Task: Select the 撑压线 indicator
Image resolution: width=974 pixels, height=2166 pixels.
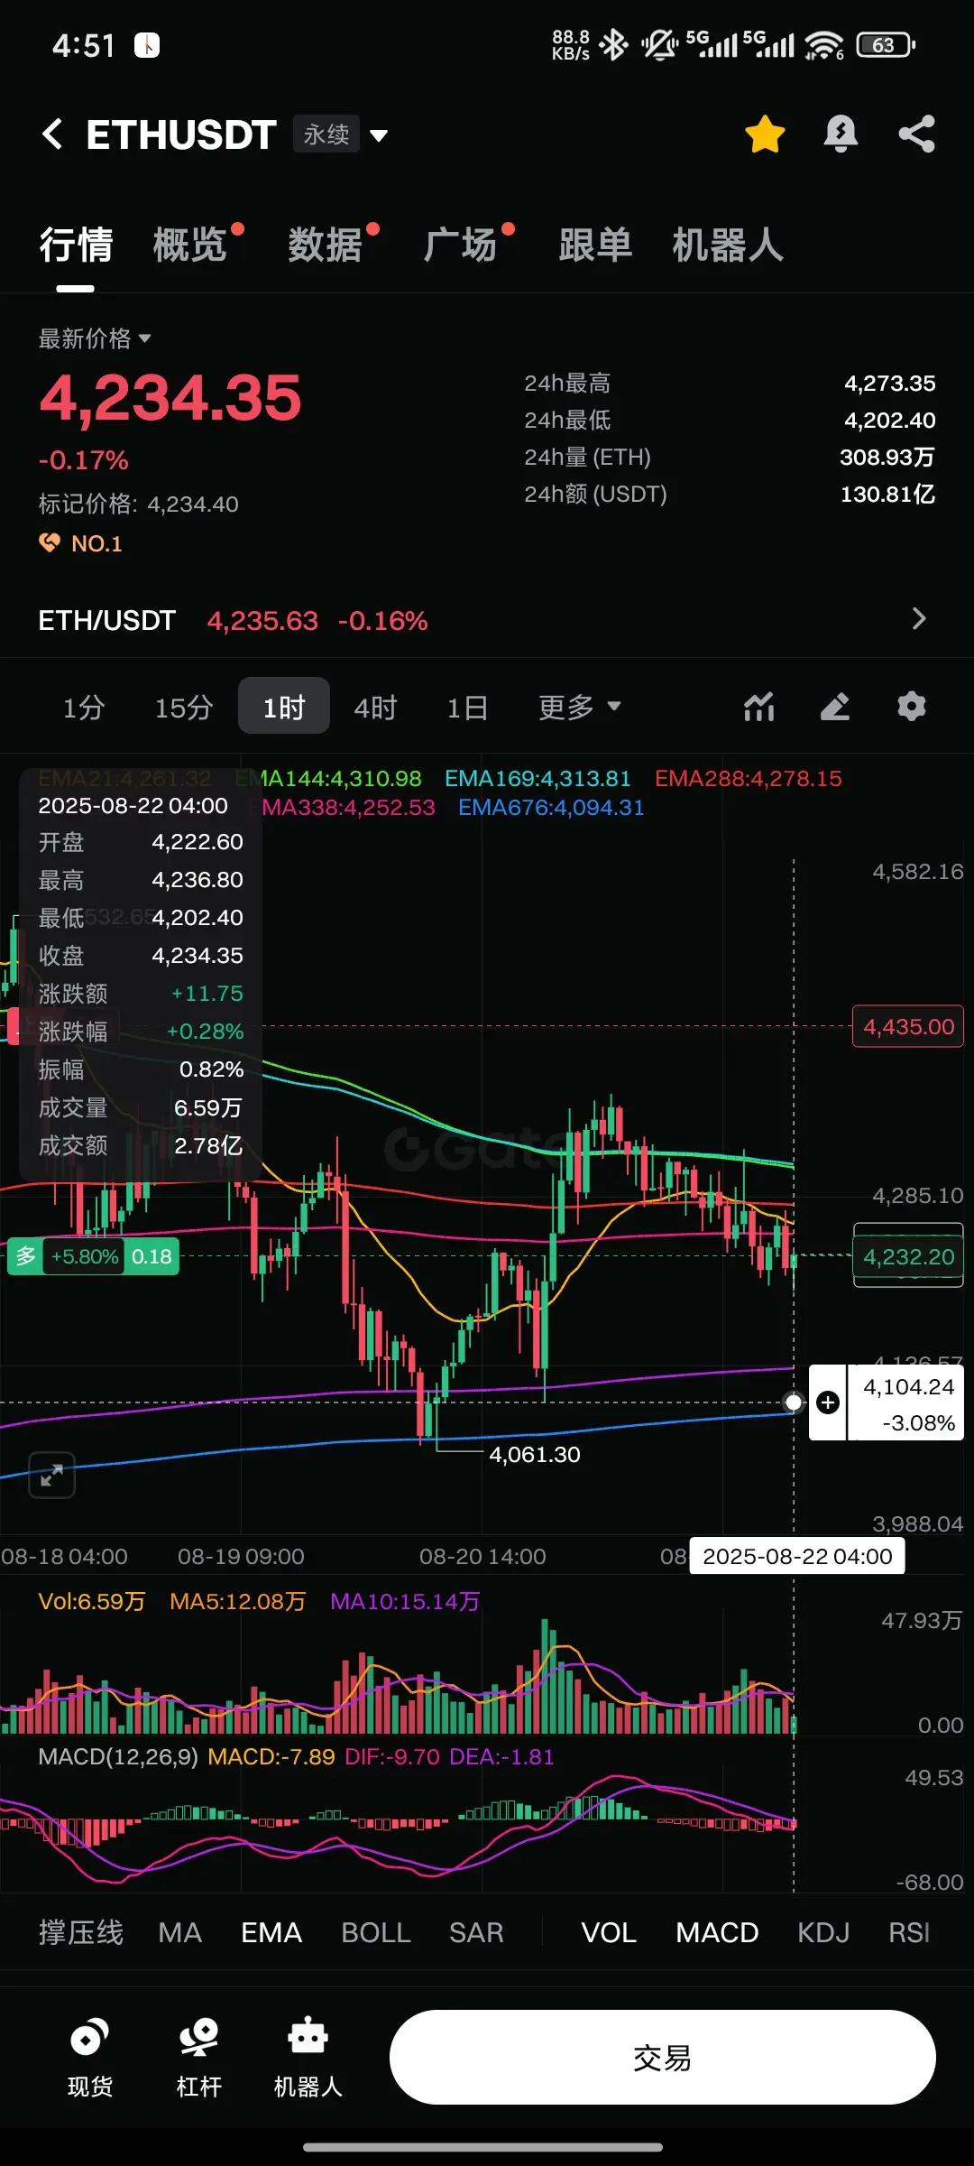Action: (81, 1932)
